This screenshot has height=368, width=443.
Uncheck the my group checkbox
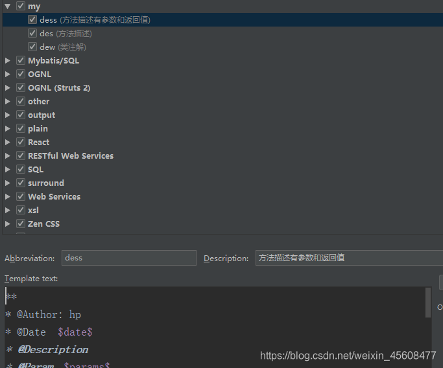[21, 6]
